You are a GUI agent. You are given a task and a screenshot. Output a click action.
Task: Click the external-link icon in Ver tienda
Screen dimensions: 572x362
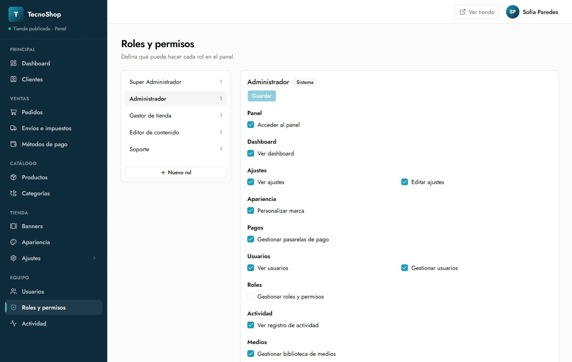tap(463, 12)
